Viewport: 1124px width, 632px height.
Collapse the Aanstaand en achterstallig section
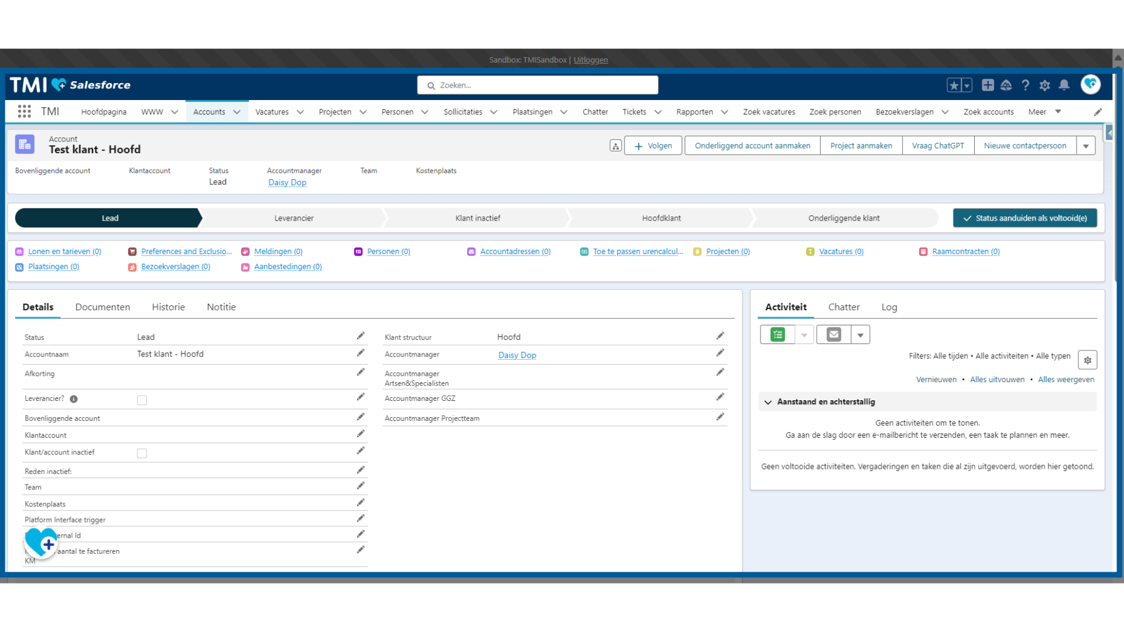(x=768, y=402)
